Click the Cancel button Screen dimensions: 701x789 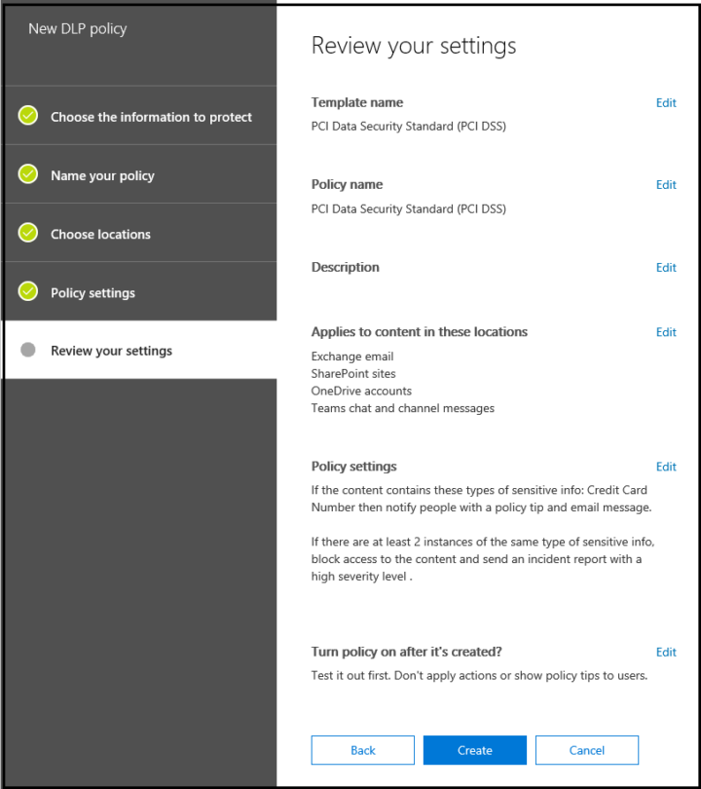tap(586, 750)
